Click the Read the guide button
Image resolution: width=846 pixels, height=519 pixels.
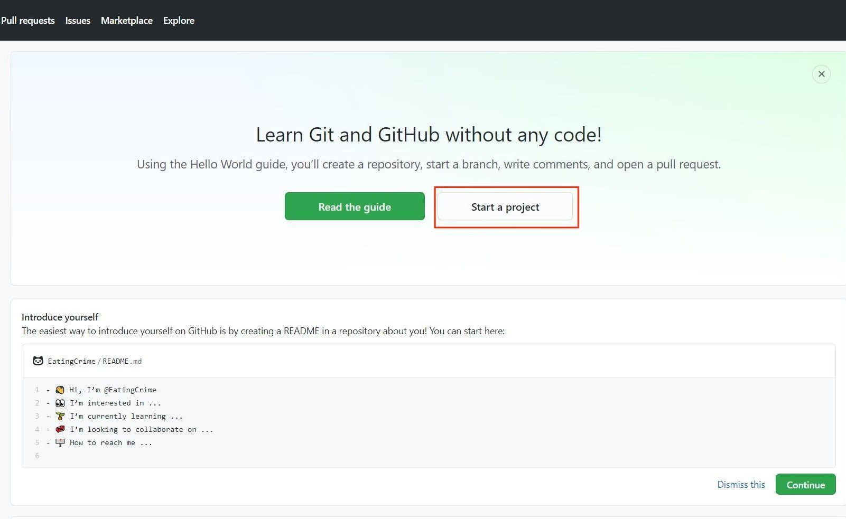(x=355, y=206)
